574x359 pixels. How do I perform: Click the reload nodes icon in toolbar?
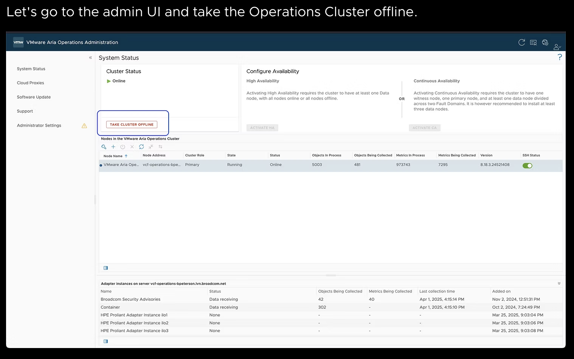[141, 147]
